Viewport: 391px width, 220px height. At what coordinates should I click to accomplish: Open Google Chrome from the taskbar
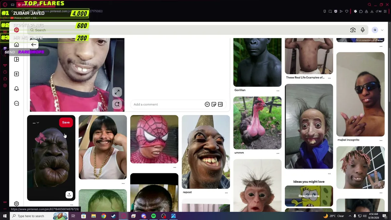(x=104, y=216)
